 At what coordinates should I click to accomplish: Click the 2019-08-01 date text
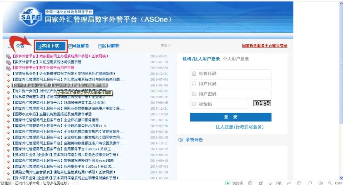pos(159,56)
